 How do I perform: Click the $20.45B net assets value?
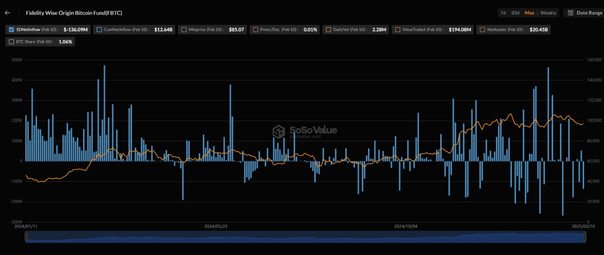539,30
